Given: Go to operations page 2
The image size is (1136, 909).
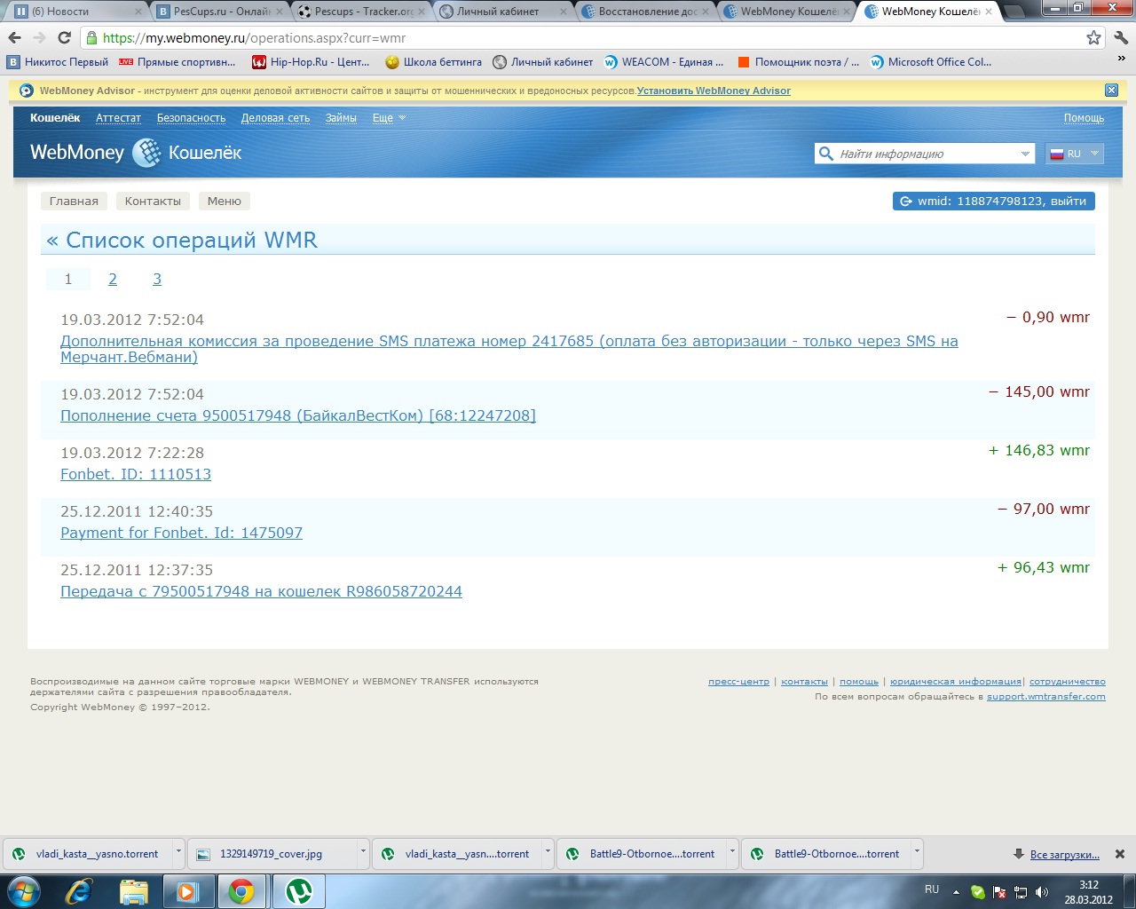Looking at the screenshot, I should pos(113,280).
